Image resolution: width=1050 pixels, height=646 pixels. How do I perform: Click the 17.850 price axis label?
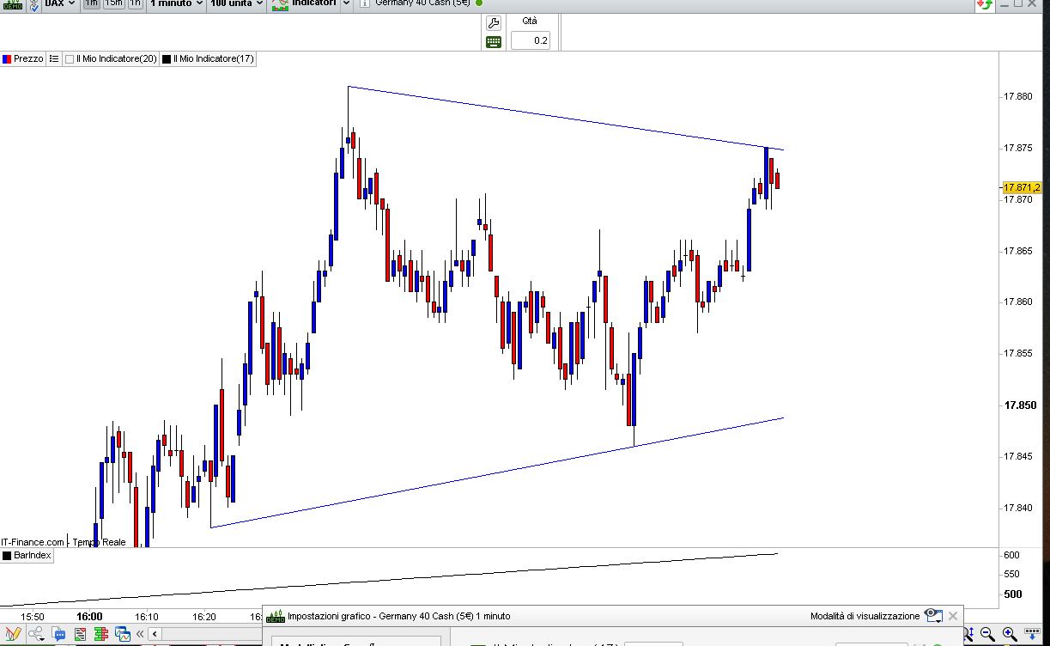[1020, 405]
